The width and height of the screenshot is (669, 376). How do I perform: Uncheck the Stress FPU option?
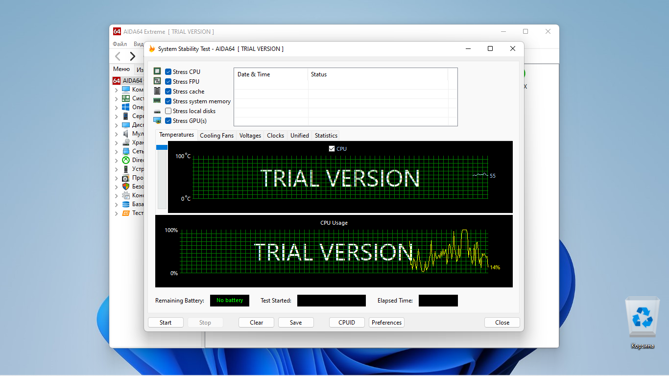(168, 82)
